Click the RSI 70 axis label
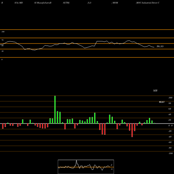The image size is (174, 174). tap(2, 40)
